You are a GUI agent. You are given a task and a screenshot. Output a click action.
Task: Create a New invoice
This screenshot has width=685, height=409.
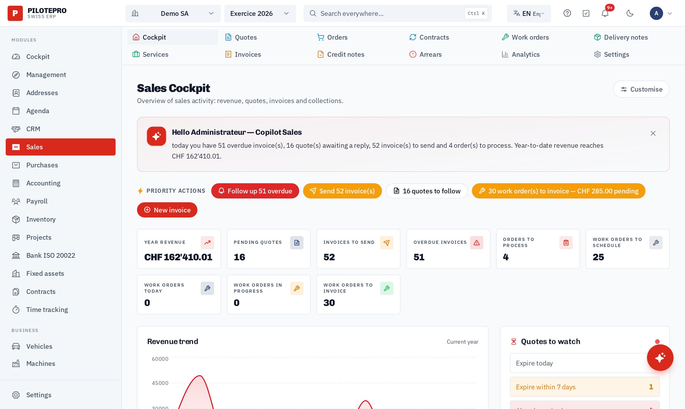click(x=167, y=210)
